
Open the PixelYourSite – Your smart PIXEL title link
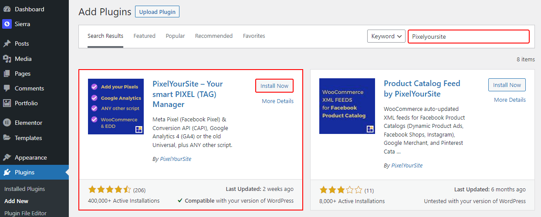[x=188, y=94]
